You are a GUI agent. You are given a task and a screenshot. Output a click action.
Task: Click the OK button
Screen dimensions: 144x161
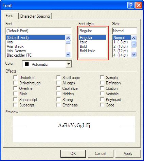(73, 154)
